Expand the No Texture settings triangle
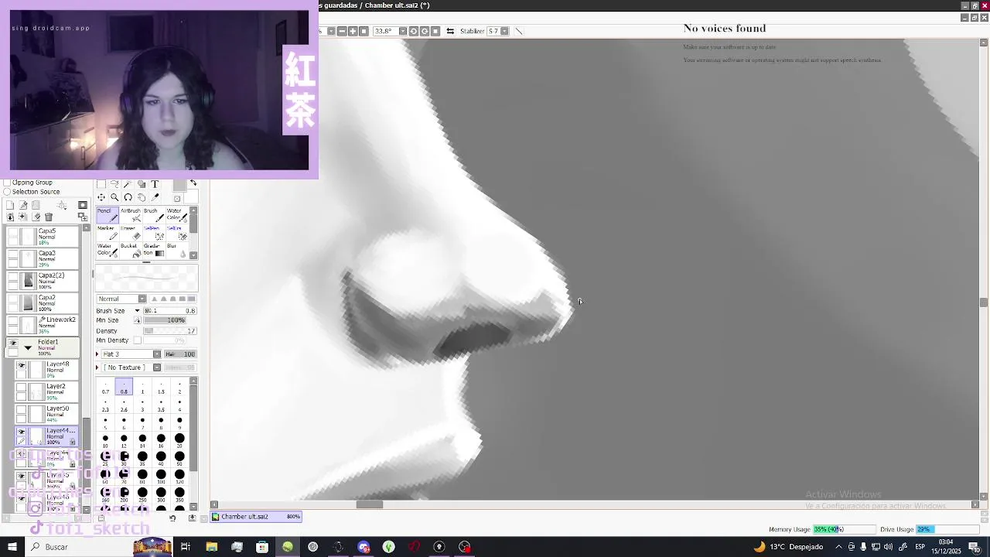 pos(98,367)
